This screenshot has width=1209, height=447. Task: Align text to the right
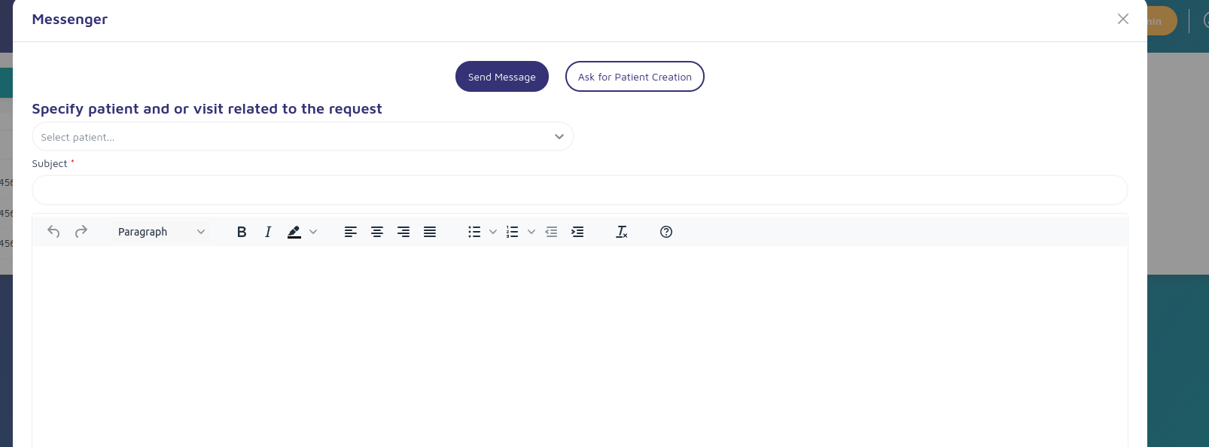(x=404, y=232)
